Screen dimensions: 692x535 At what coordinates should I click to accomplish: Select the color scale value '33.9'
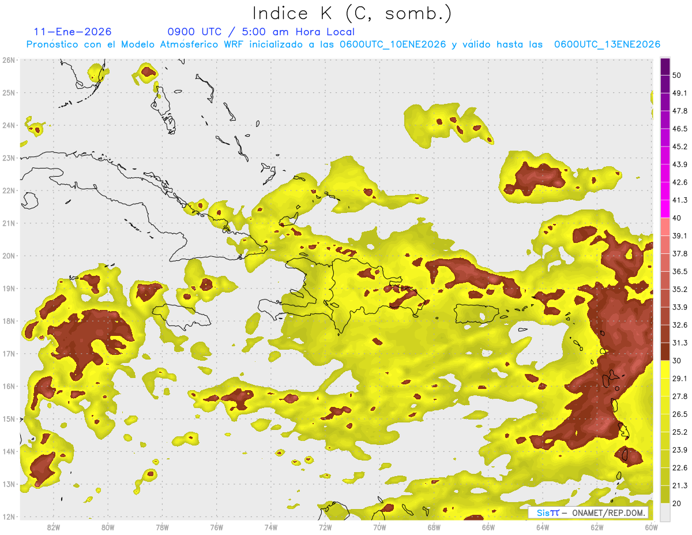[x=680, y=307]
